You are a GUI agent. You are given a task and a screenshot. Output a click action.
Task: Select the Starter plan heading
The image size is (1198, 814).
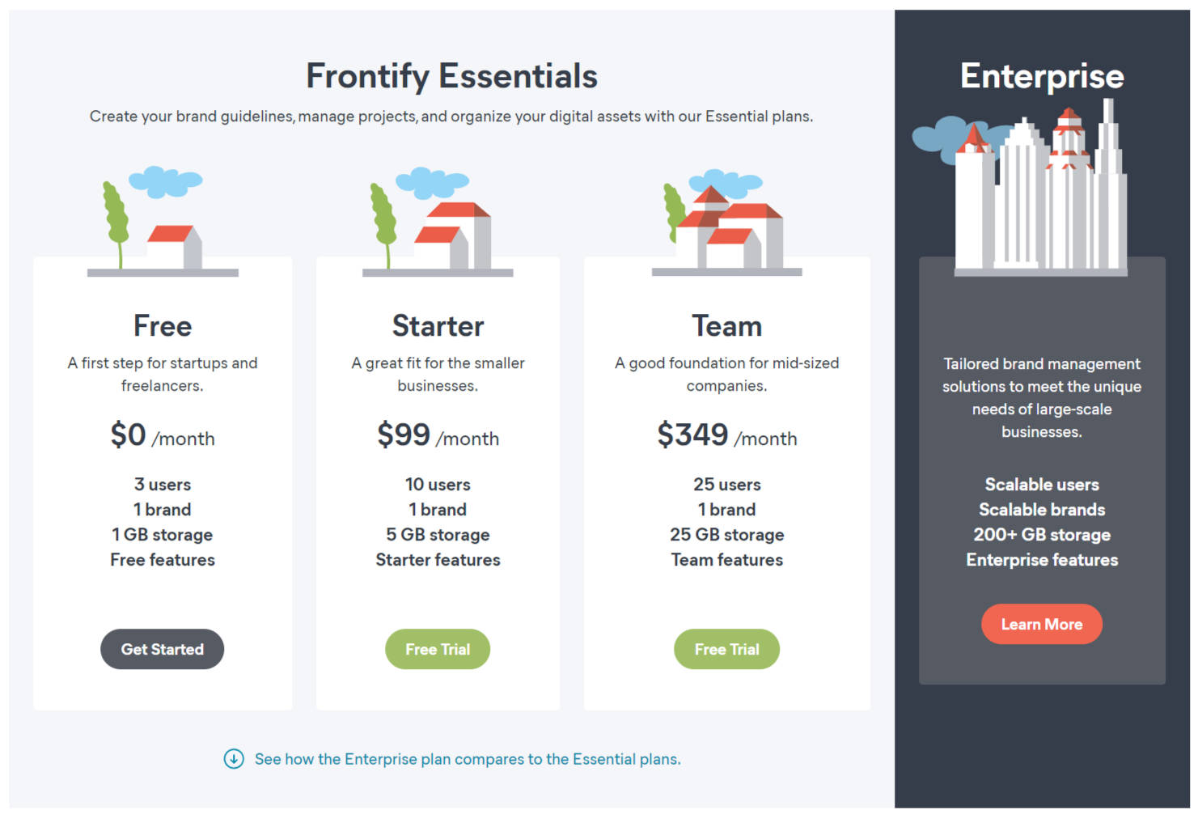(438, 326)
